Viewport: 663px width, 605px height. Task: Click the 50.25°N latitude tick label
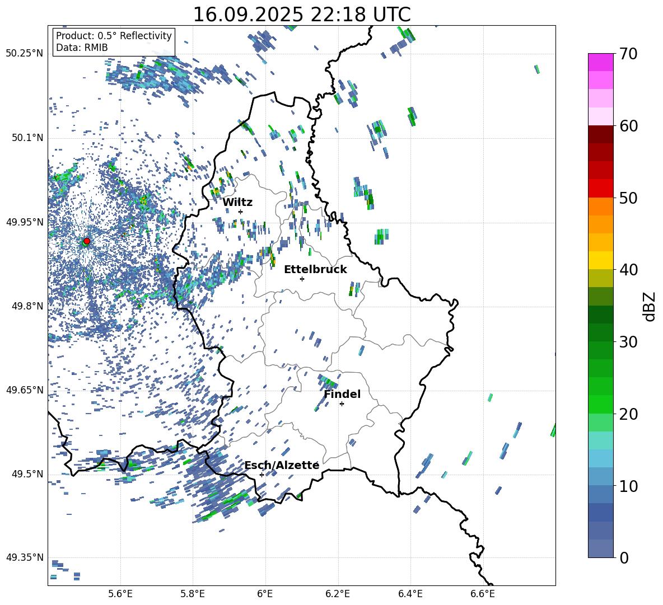click(24, 54)
